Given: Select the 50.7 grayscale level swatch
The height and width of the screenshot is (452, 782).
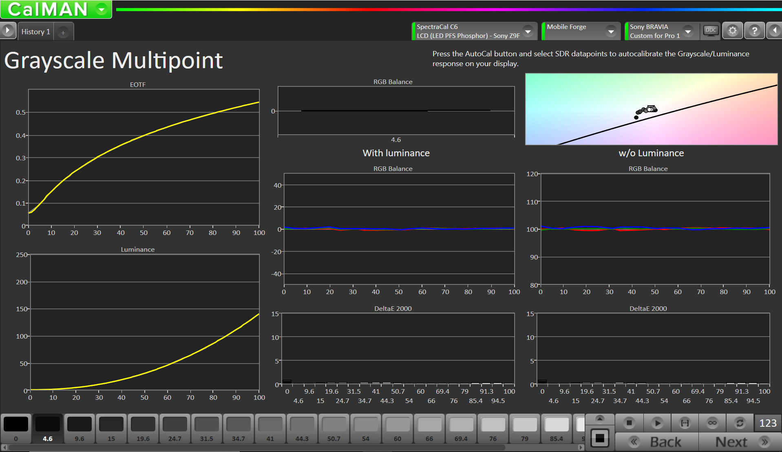Looking at the screenshot, I should tap(334, 428).
